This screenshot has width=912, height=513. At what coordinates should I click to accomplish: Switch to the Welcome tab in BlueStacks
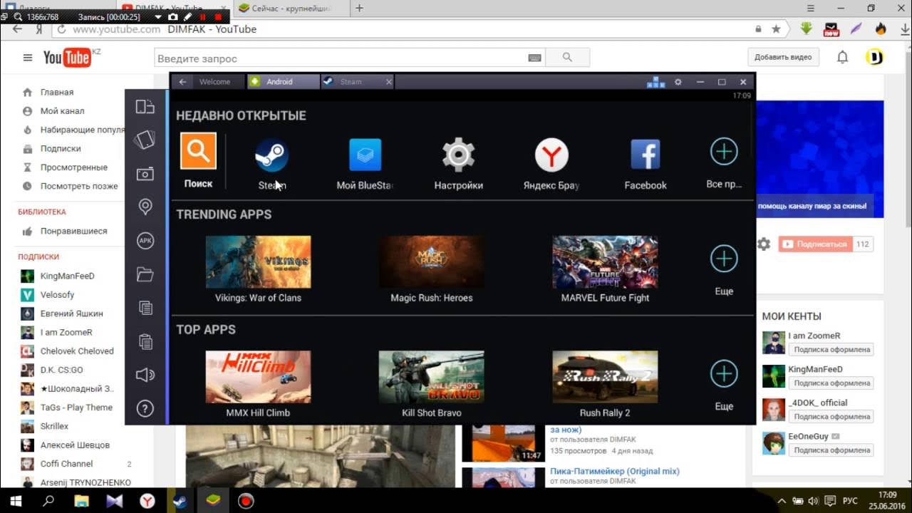point(214,82)
